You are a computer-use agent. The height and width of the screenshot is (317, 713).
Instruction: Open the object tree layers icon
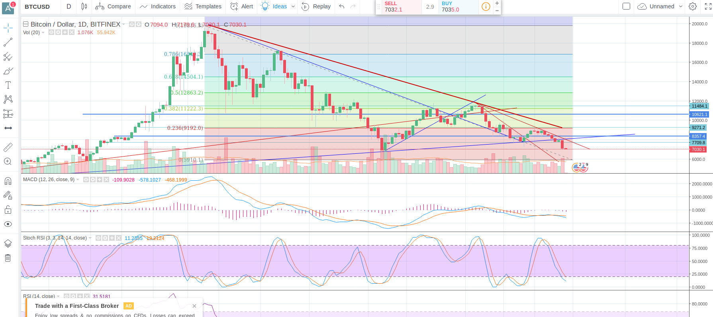pyautogui.click(x=8, y=244)
